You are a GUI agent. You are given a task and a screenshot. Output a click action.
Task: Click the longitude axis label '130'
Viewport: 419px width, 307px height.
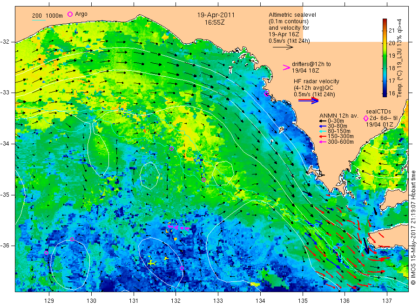91,301
